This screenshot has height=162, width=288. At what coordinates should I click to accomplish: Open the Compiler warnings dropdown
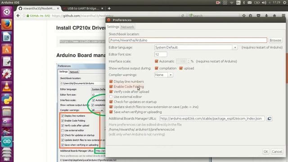163,75
